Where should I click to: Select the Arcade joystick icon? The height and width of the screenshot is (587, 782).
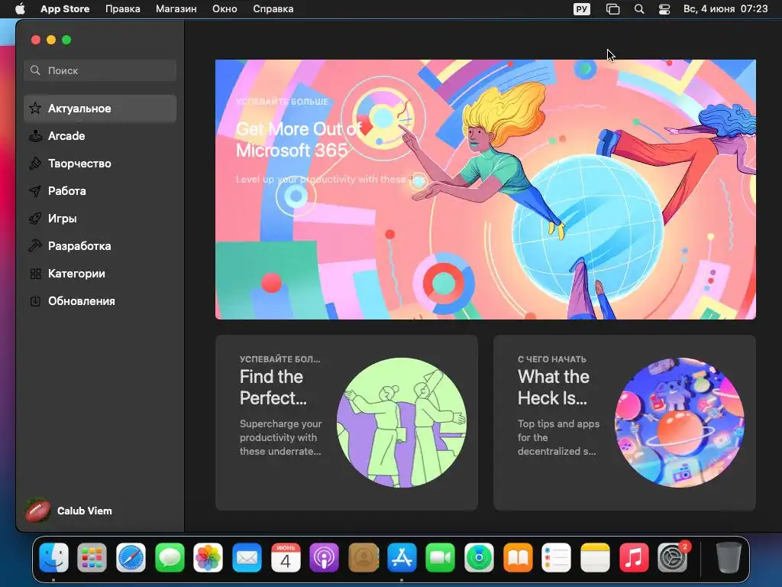[35, 136]
